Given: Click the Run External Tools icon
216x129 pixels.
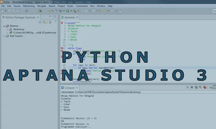Looking at the screenshot, I should coord(75,11).
